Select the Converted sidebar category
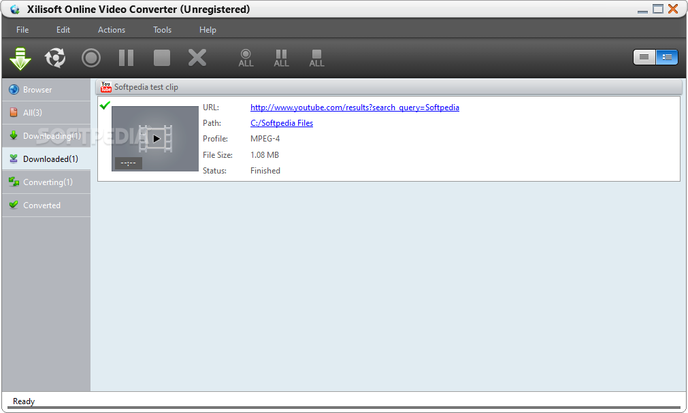Viewport: 688px width, 413px height. tap(46, 205)
